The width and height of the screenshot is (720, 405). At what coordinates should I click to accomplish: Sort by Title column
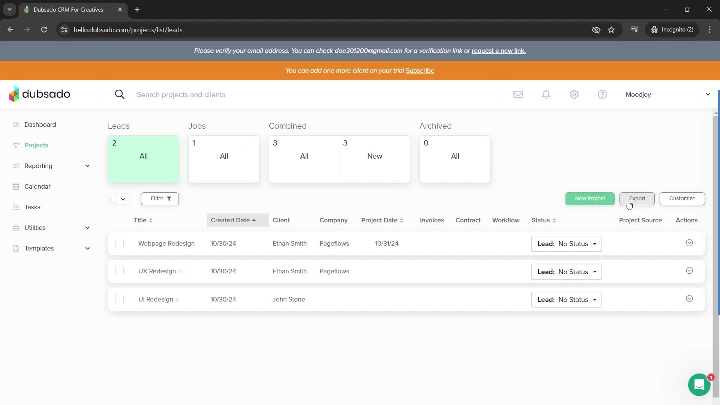pyautogui.click(x=143, y=220)
